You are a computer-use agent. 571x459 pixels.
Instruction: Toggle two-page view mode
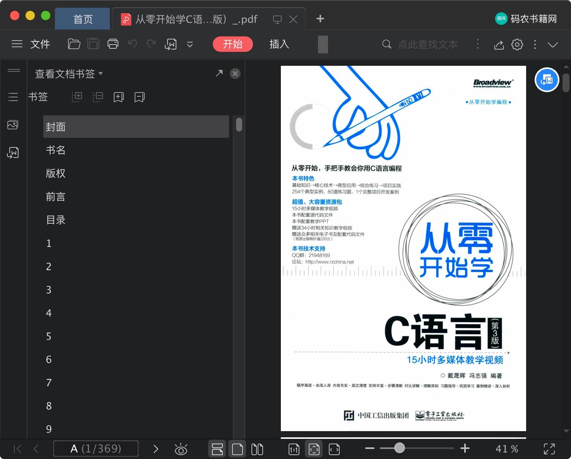[257, 449]
